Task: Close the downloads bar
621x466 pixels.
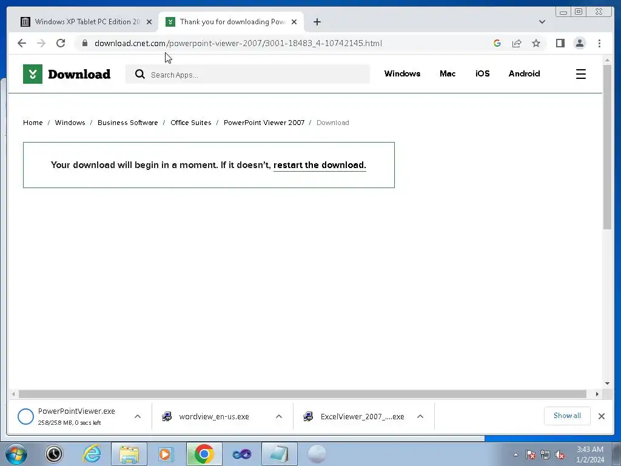Action: [x=601, y=416]
